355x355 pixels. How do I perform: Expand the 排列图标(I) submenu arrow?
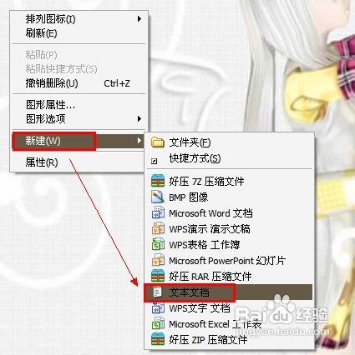[x=139, y=19]
